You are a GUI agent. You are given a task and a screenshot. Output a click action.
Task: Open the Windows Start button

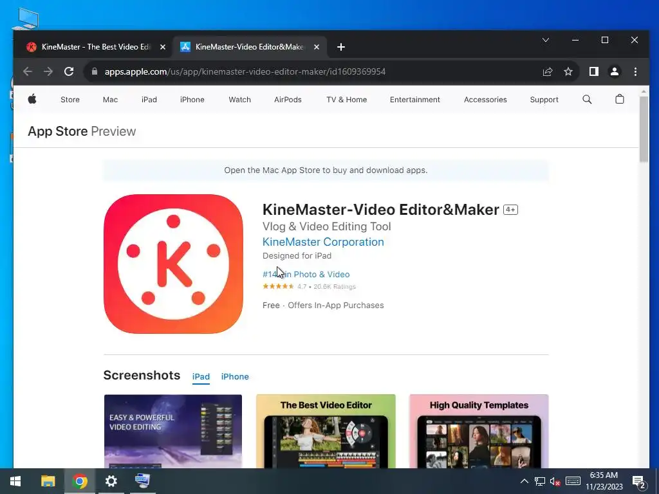(x=15, y=481)
